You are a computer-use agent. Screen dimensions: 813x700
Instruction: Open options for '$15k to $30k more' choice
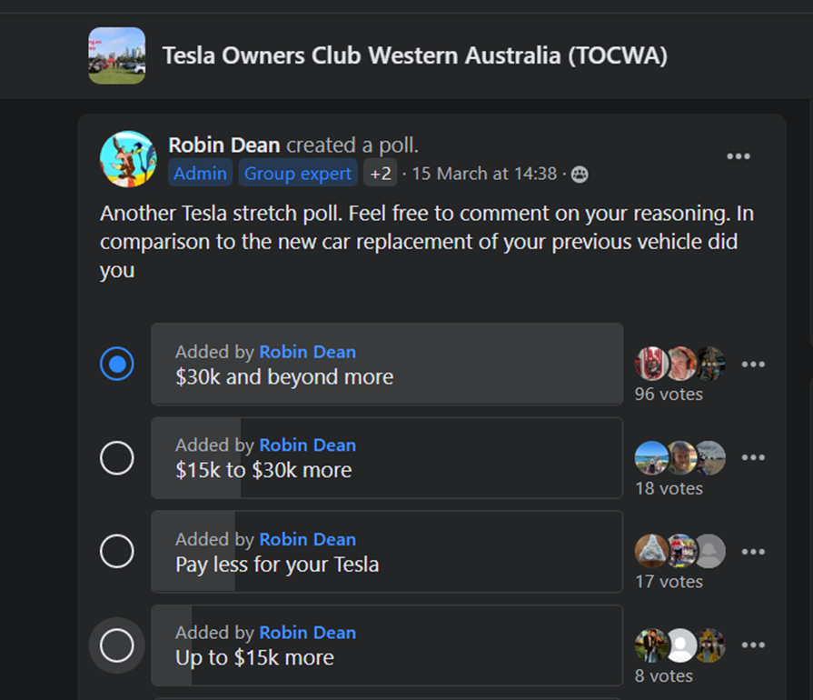(753, 457)
